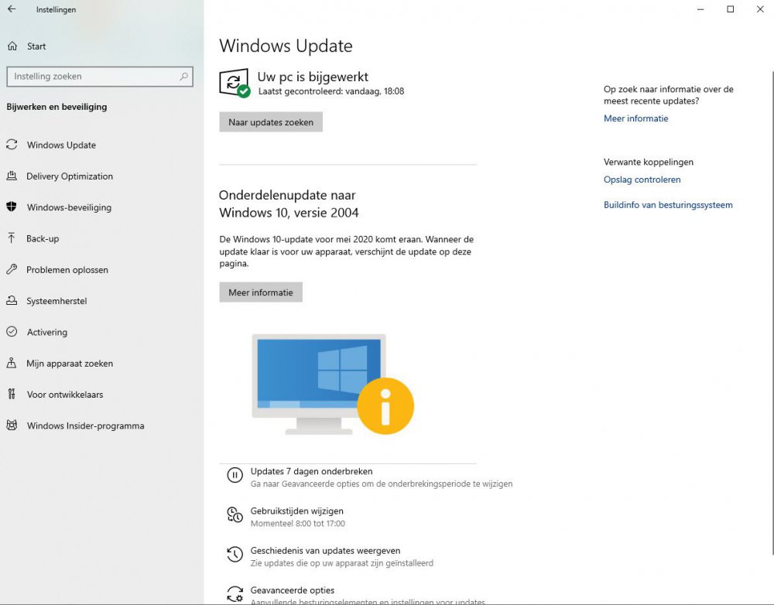The width and height of the screenshot is (774, 605).
Task: Click the pause icon for Updates onderbreken
Action: point(235,475)
